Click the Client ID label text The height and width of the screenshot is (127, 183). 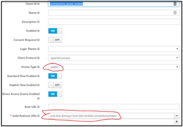(x=31, y=4)
